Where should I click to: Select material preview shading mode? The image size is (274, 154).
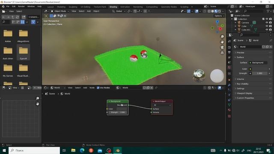tap(216, 11)
